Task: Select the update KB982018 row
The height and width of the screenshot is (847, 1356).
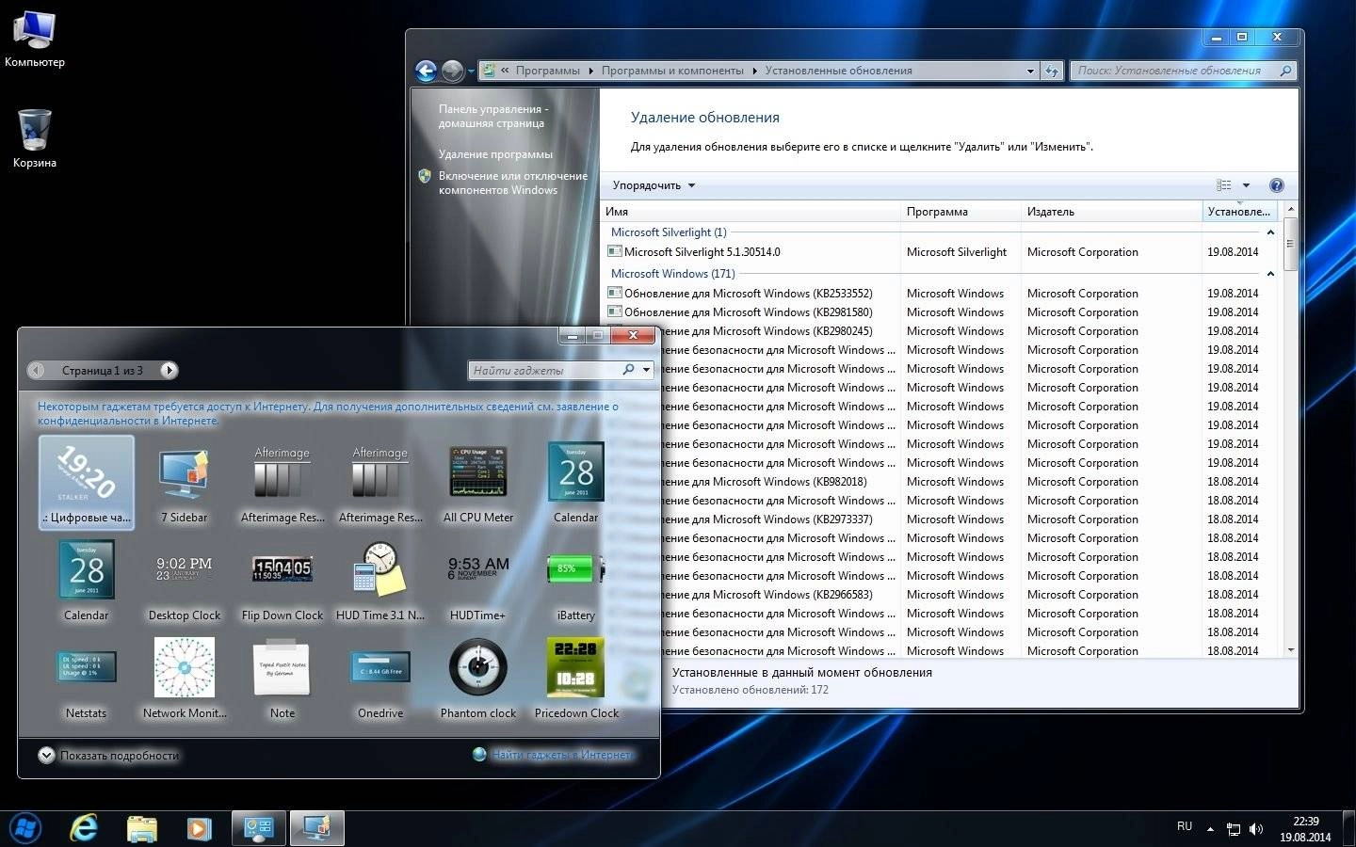Action: tap(969, 482)
